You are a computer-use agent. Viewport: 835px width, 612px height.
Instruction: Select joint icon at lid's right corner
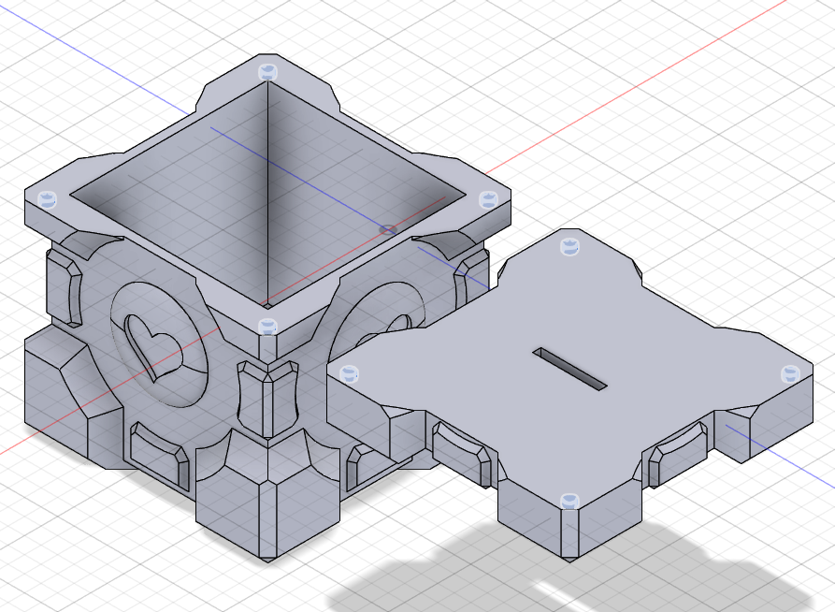790,373
